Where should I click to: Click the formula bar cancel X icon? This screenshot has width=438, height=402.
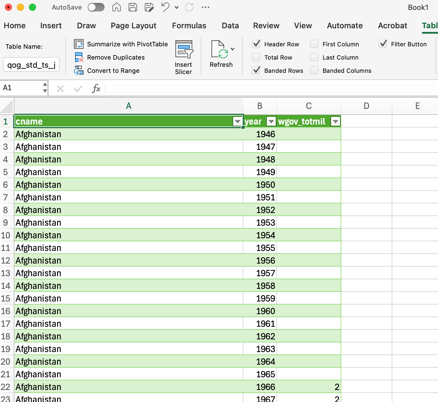point(60,88)
